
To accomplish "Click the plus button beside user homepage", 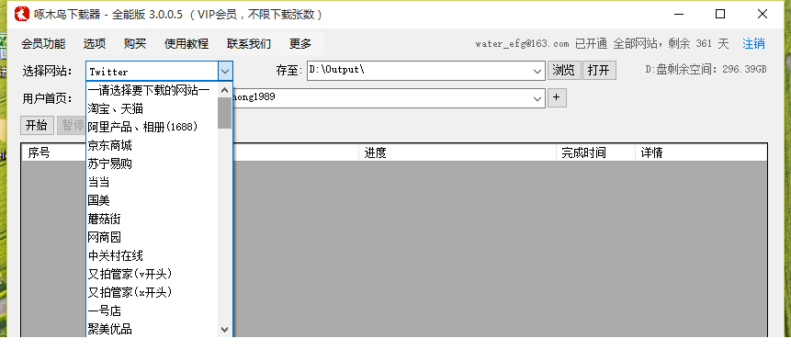I will coord(557,98).
